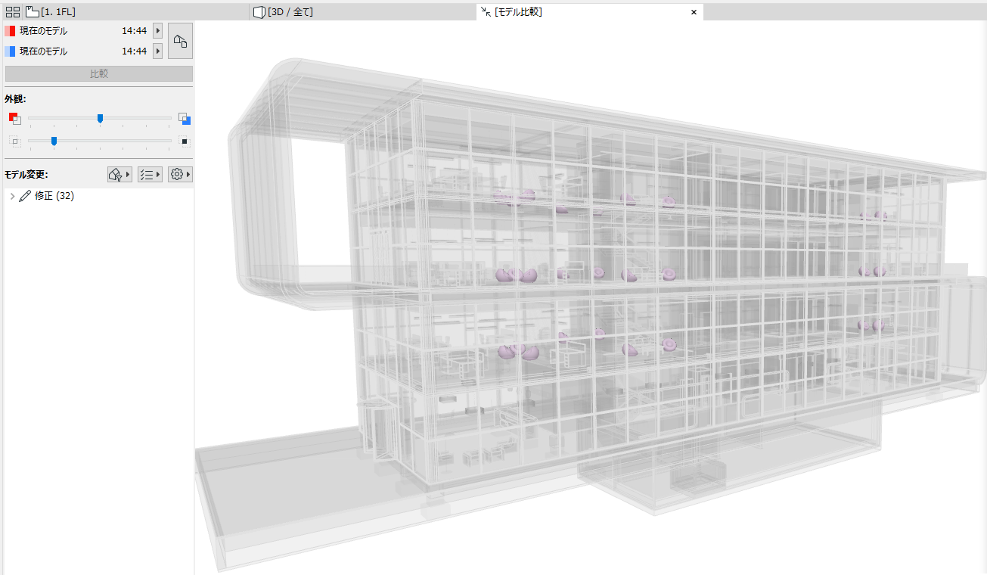Screen dimensions: 987x575
Task: Click the model file selection icon button
Action: point(180,41)
